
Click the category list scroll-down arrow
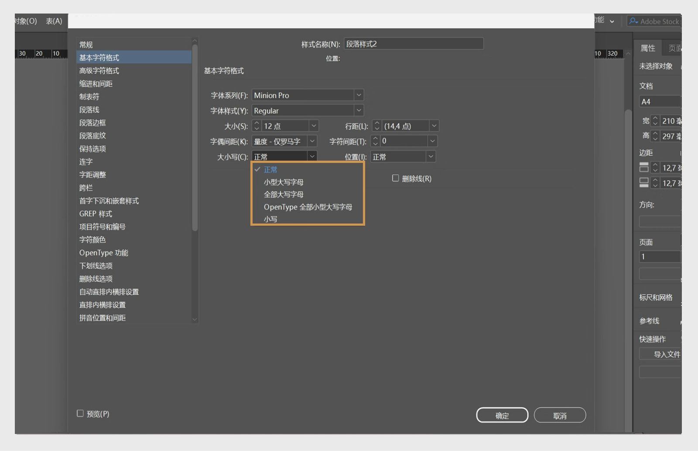[195, 319]
